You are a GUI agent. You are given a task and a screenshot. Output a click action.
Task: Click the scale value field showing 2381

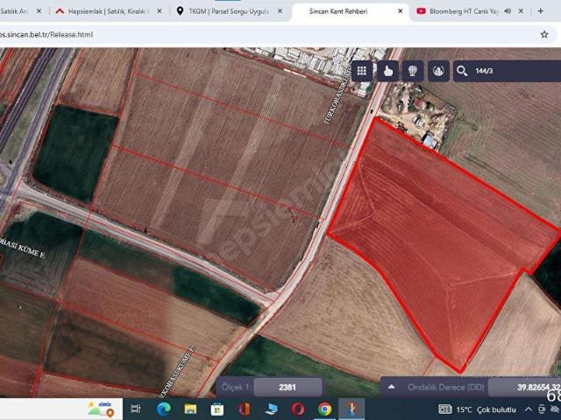click(x=288, y=386)
